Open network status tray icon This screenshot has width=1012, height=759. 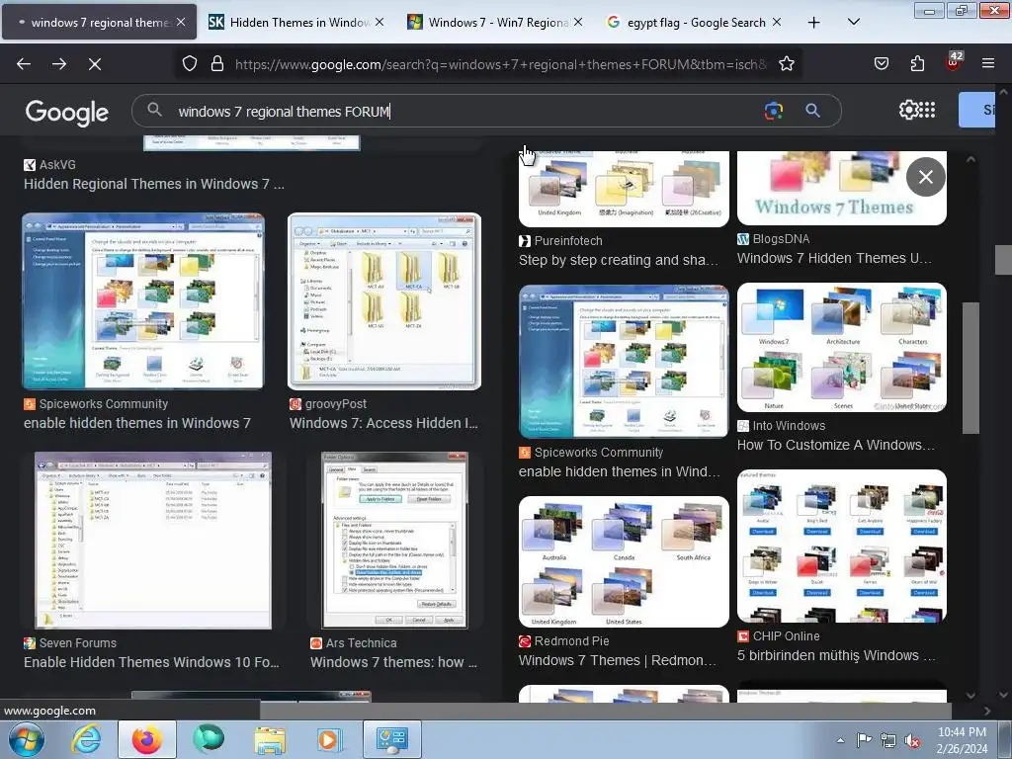tap(888, 741)
